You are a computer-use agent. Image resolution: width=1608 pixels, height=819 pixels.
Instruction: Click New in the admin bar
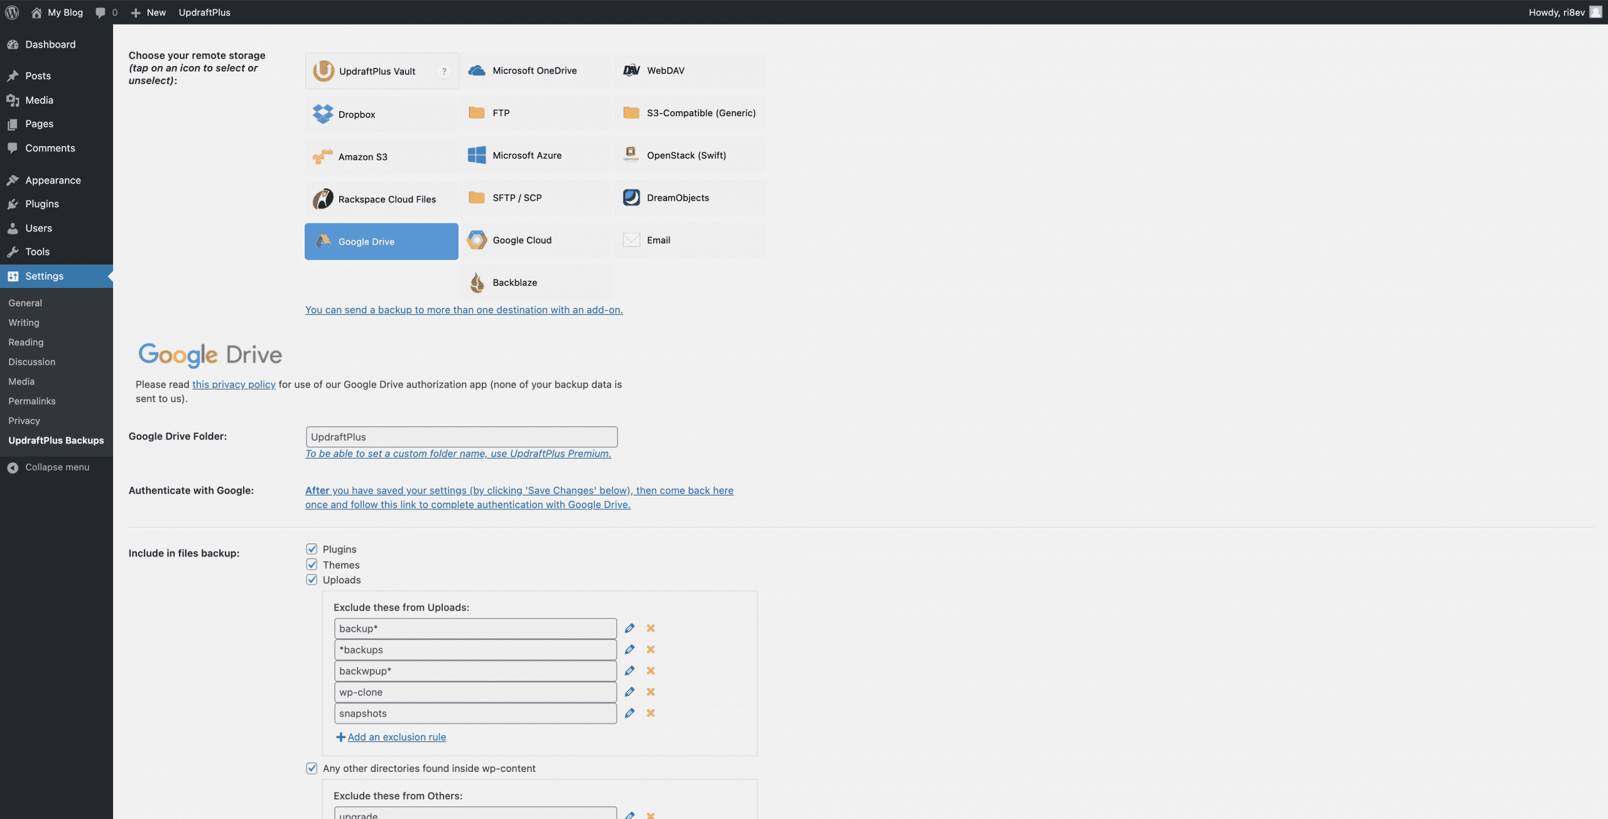[149, 12]
